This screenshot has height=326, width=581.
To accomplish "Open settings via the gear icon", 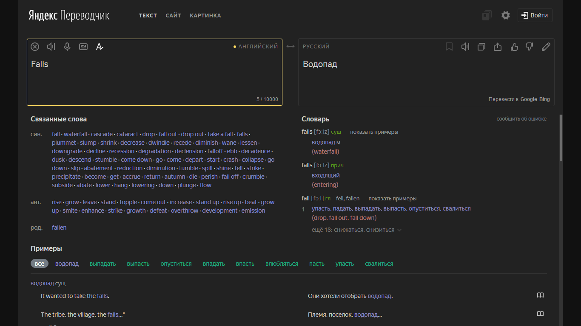I will (x=505, y=15).
